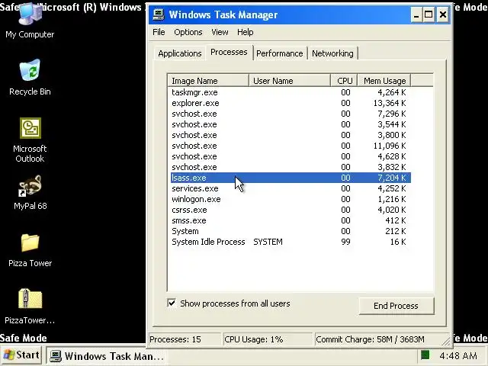This screenshot has height=366, width=488.
Task: Select the explorer.exe process
Action: click(291, 103)
